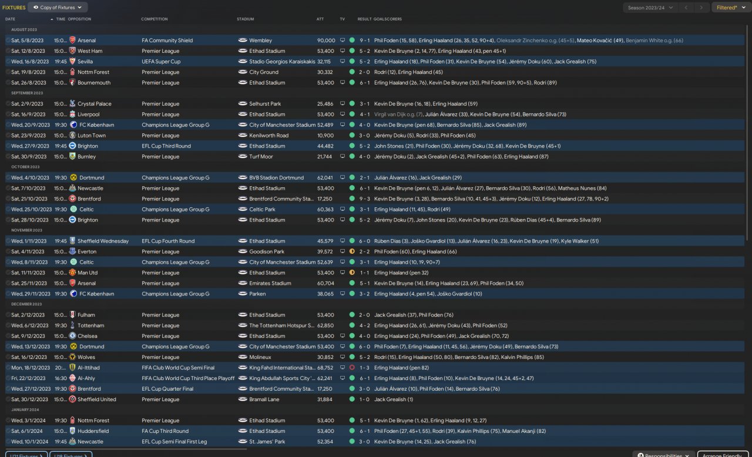Click the stadium icon beside Selhurst Park
The width and height of the screenshot is (752, 457).
click(243, 104)
